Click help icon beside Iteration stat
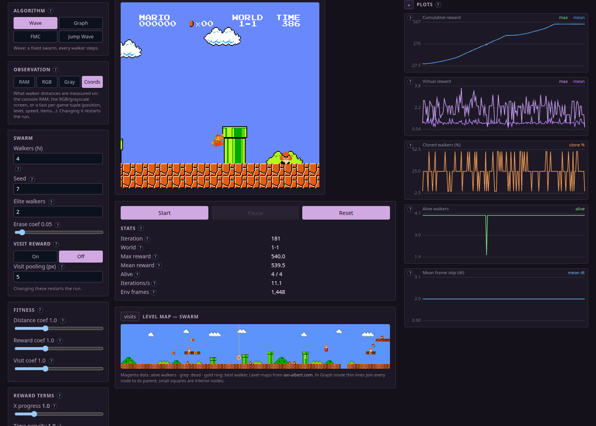Screen dimensions: 596x426 [147, 239]
